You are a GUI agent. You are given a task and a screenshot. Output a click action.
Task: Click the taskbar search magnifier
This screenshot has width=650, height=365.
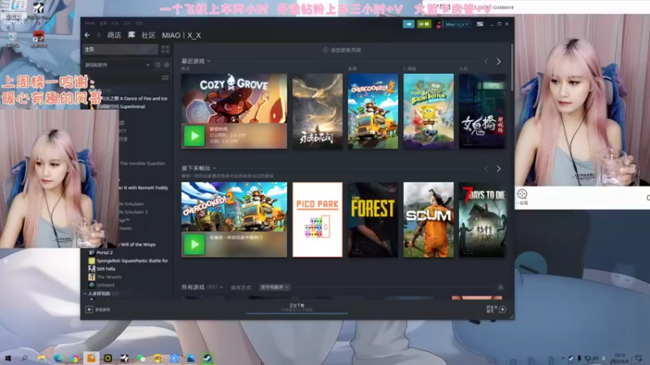[24, 358]
